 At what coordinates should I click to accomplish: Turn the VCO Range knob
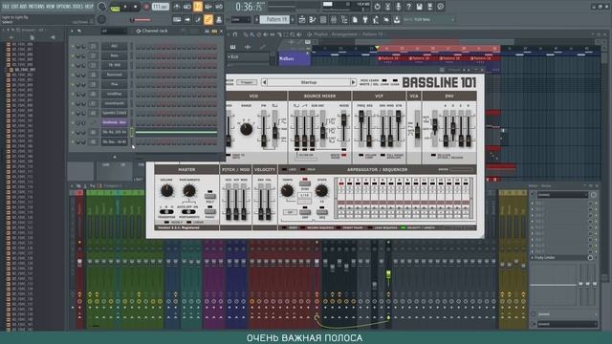coord(246,129)
